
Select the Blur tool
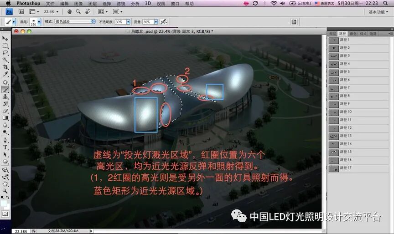coord(5,125)
